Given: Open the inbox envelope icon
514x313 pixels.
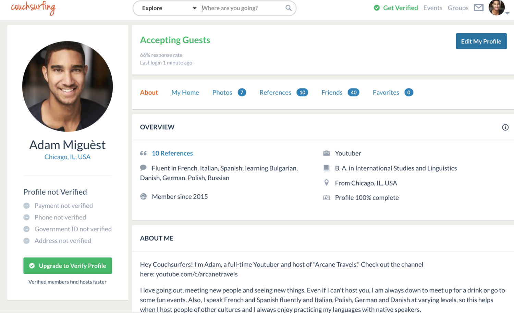Looking at the screenshot, I should pos(479,8).
